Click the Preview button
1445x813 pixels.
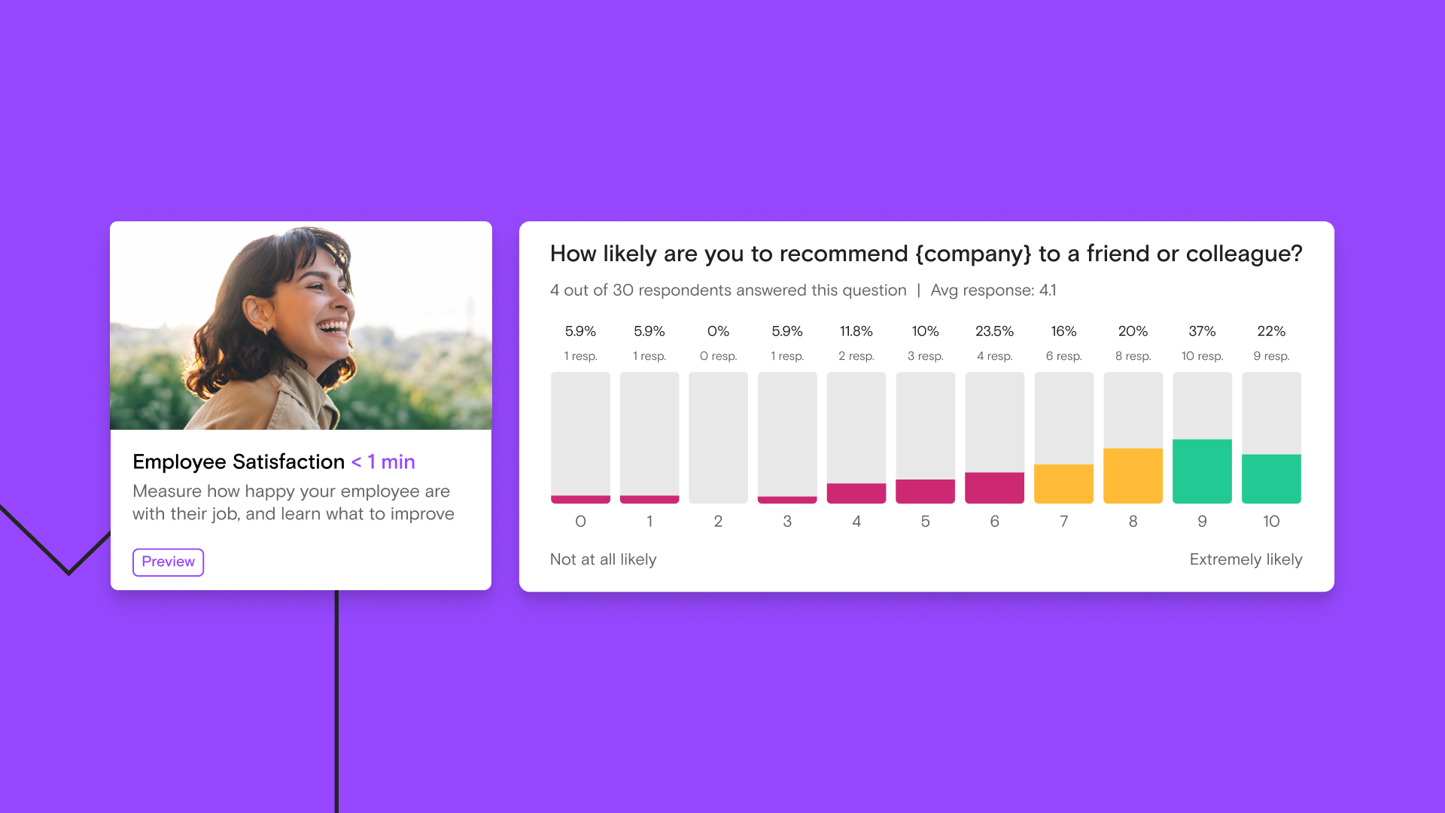click(168, 562)
